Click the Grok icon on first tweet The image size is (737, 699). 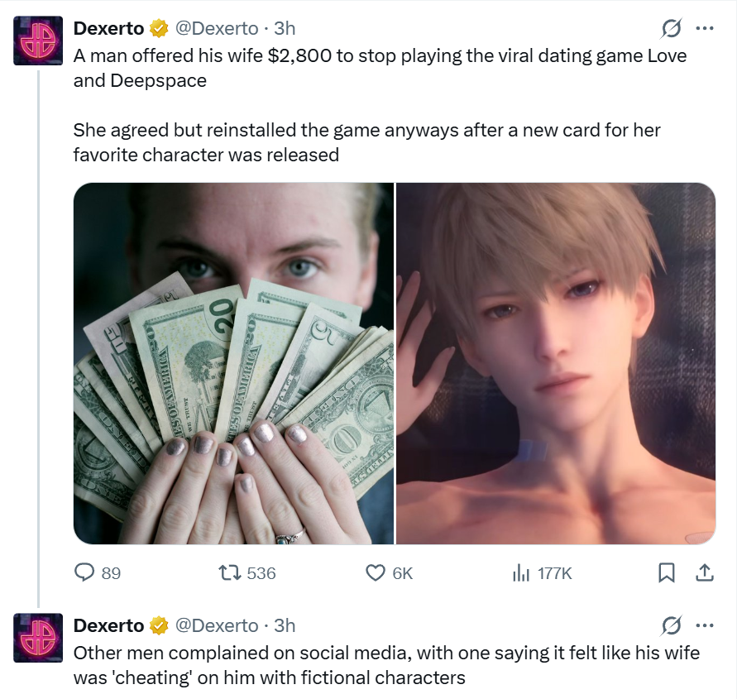point(671,29)
